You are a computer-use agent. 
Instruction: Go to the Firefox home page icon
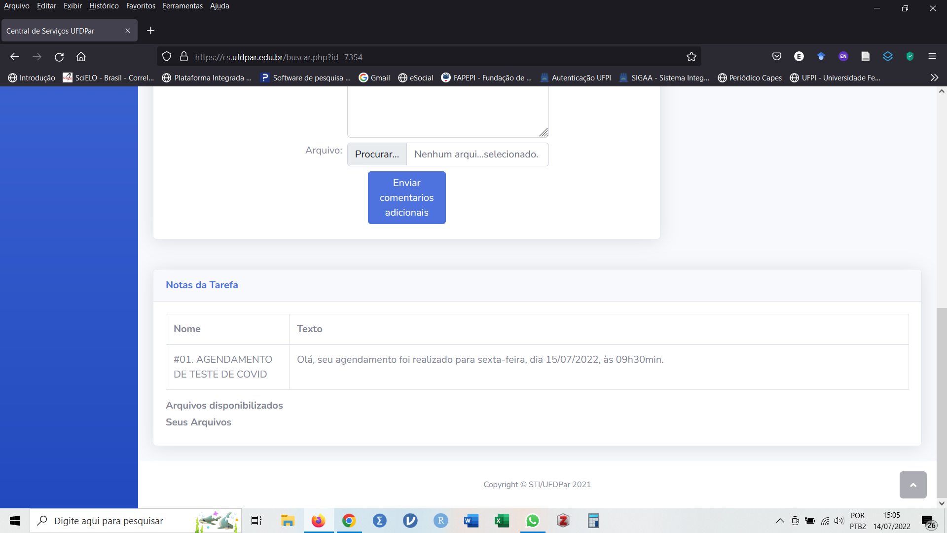point(81,57)
